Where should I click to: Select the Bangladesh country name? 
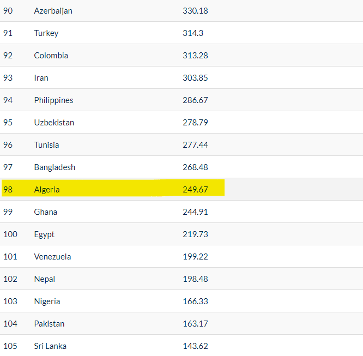point(55,167)
